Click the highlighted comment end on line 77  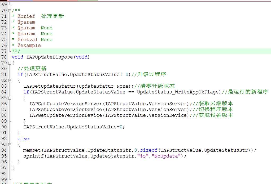(x=16, y=51)
